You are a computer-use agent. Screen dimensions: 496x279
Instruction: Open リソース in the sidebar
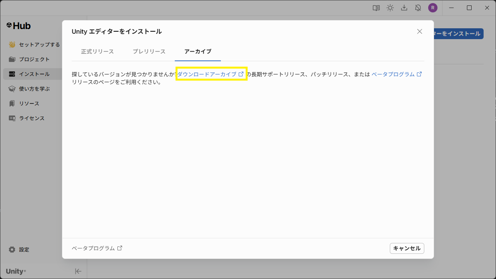tap(29, 103)
